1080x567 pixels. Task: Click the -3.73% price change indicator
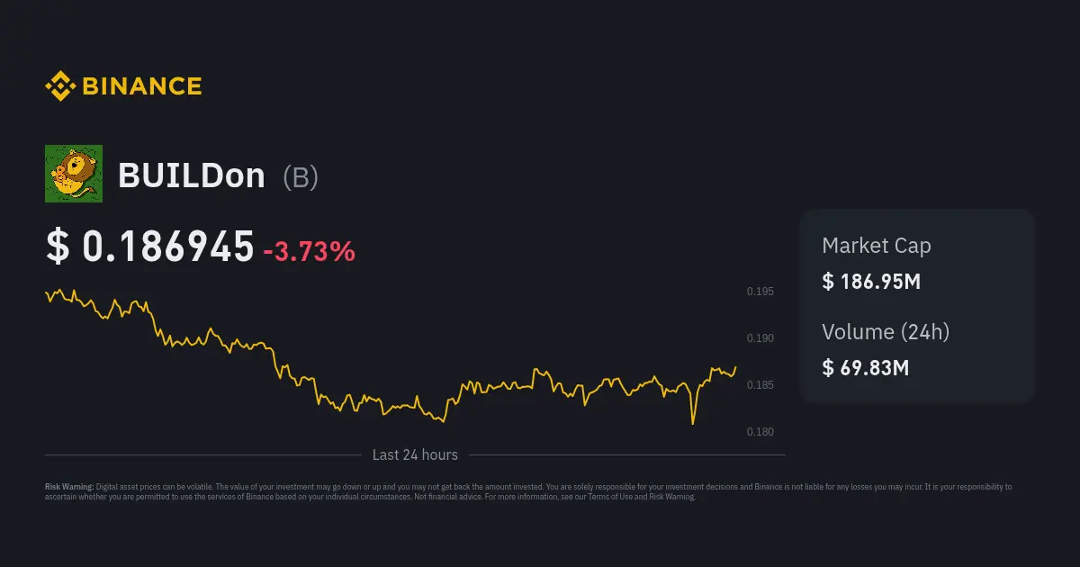point(309,251)
